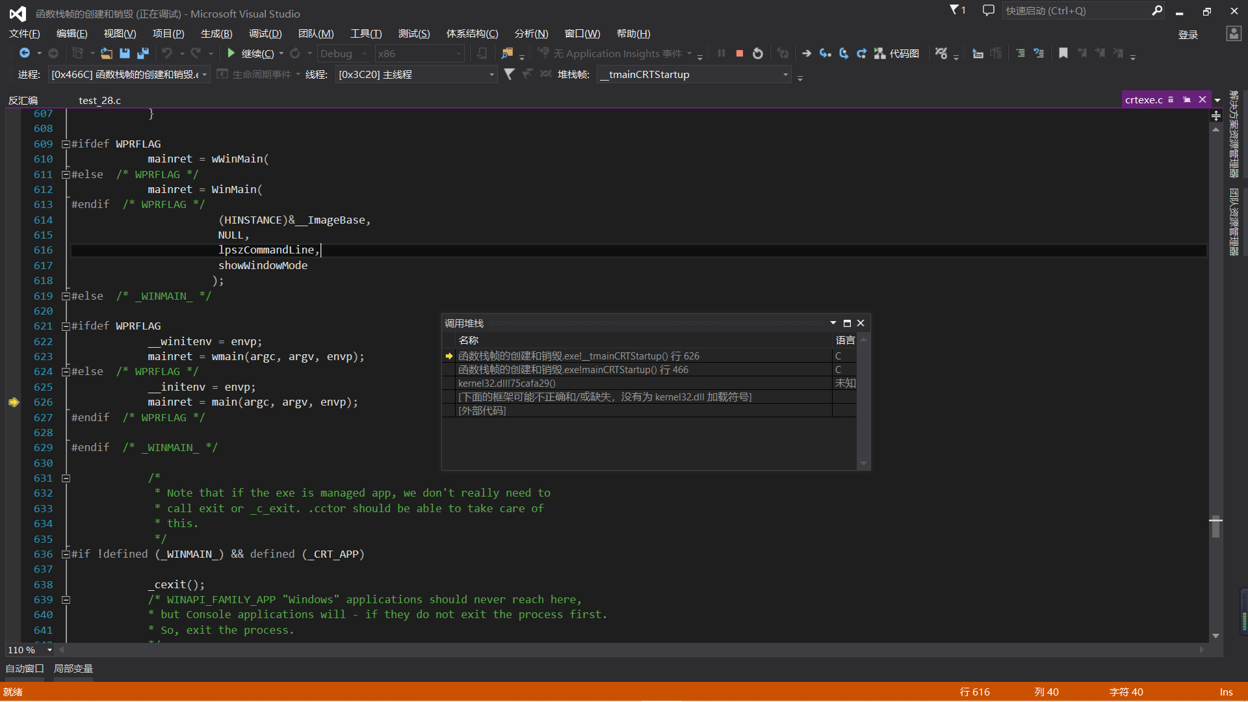
Task: Click the editor vertical scrollbar thumb
Action: click(x=1215, y=527)
